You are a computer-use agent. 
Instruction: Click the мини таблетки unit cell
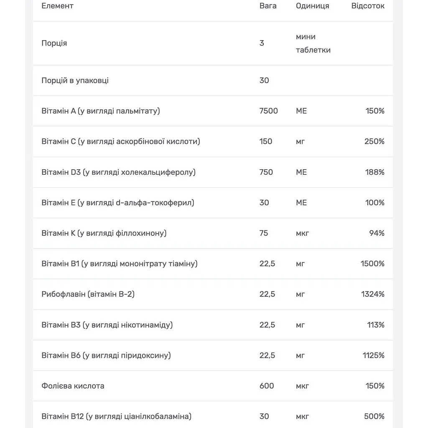(313, 43)
